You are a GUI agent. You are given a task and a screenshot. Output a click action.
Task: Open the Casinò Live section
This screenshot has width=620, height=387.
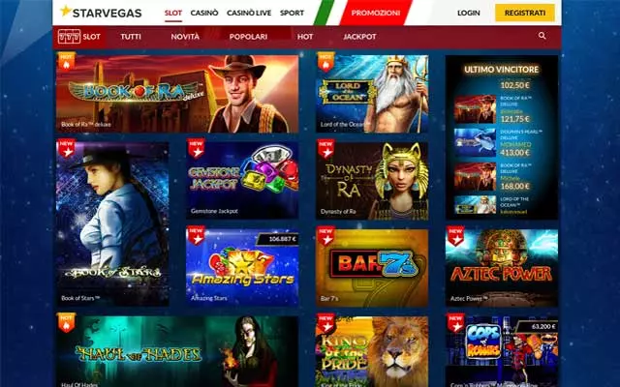(249, 13)
